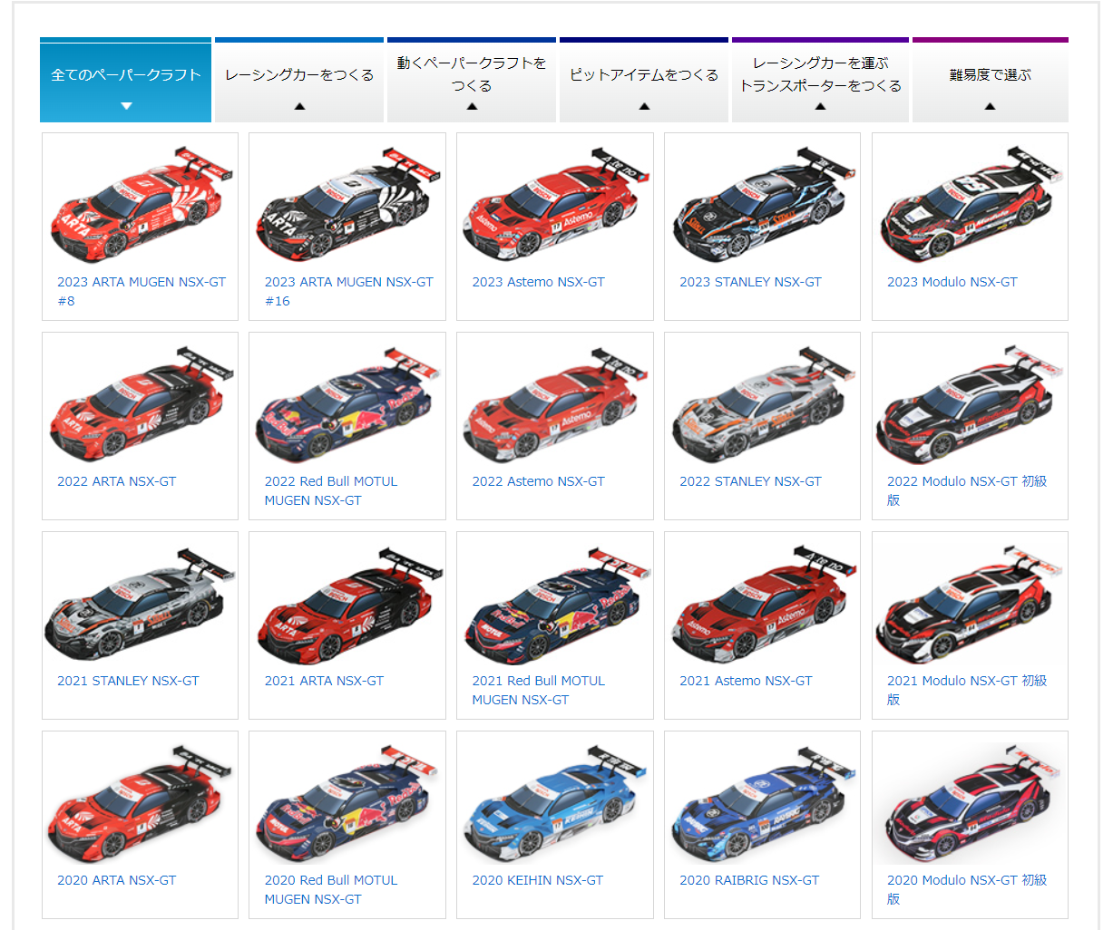The height and width of the screenshot is (930, 1113).
Task: Open the 2023 ARTA MUGEN NSX-GT #16 car image
Action: pos(347,203)
